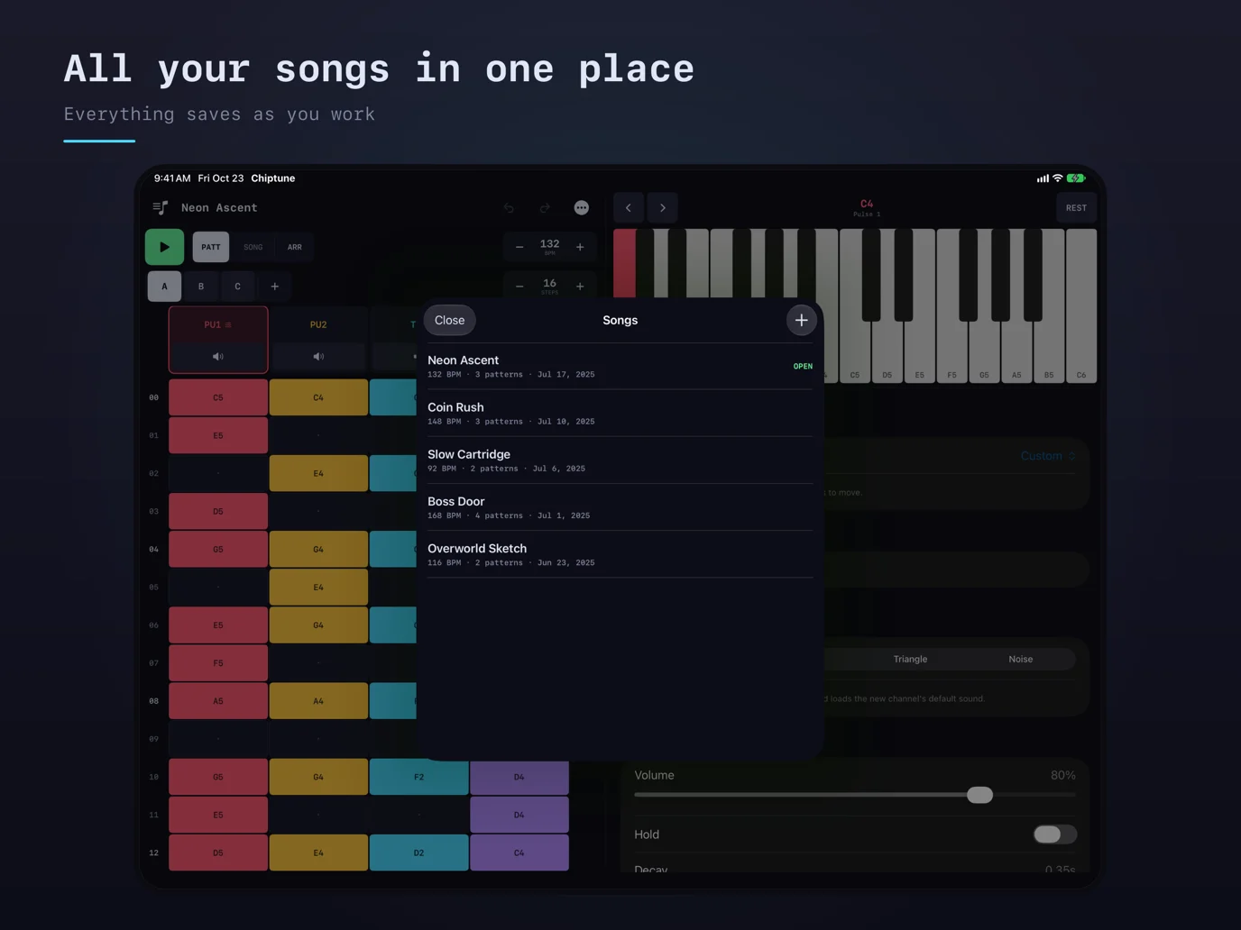The height and width of the screenshot is (930, 1241).
Task: Mute the PU1 channel speaker icon
Action: (218, 357)
